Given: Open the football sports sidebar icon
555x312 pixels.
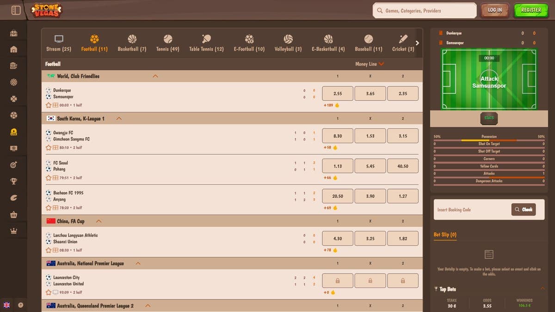Looking at the screenshot, I should point(13,115).
